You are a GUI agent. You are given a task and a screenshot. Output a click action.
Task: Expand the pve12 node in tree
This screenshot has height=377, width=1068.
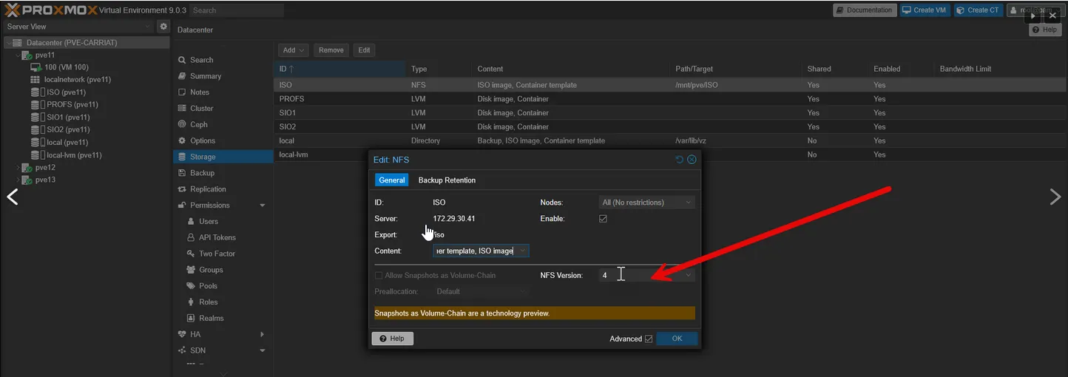point(18,168)
